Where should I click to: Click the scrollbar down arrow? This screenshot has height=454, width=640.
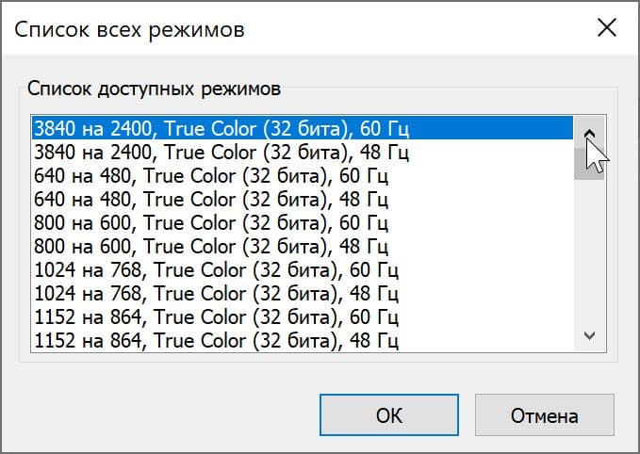(x=590, y=334)
